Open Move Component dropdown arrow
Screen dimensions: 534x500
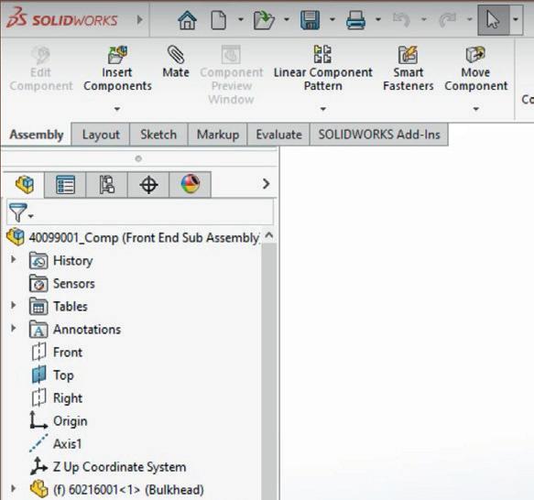click(476, 109)
